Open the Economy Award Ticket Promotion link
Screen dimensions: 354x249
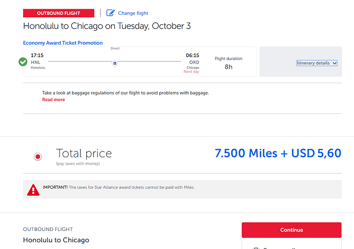pyautogui.click(x=63, y=43)
